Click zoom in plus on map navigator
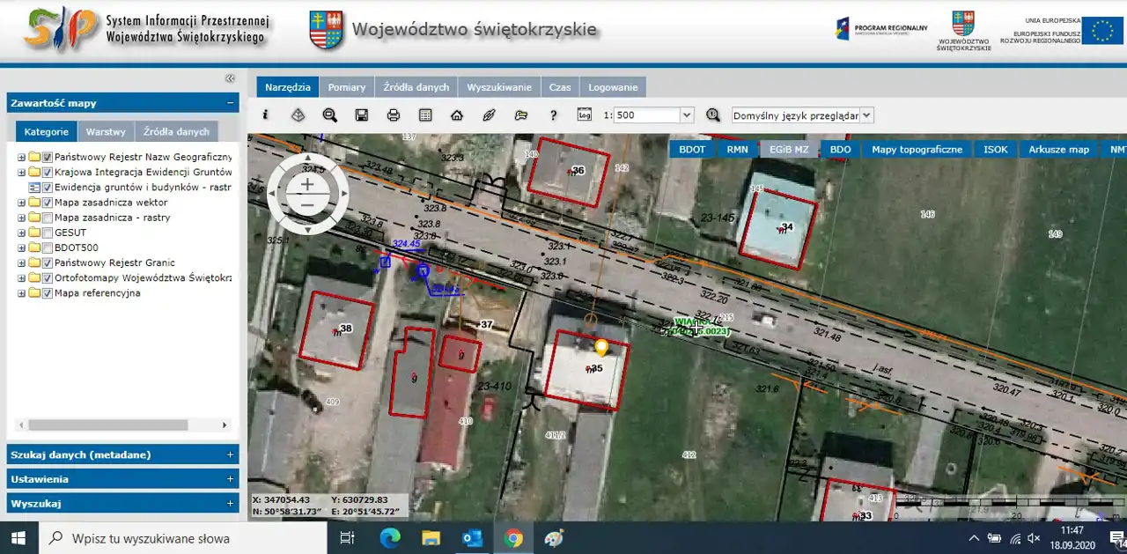This screenshot has width=1127, height=554. coord(306,184)
